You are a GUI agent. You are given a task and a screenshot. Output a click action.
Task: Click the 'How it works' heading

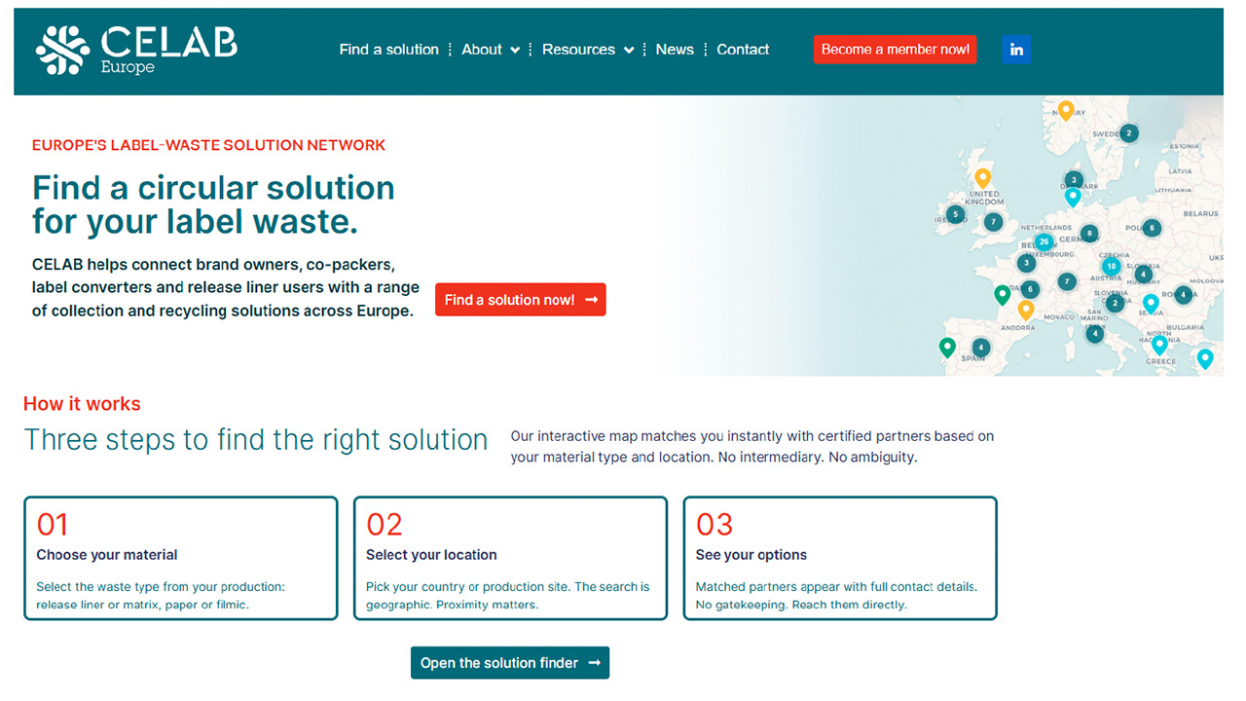pyautogui.click(x=82, y=404)
